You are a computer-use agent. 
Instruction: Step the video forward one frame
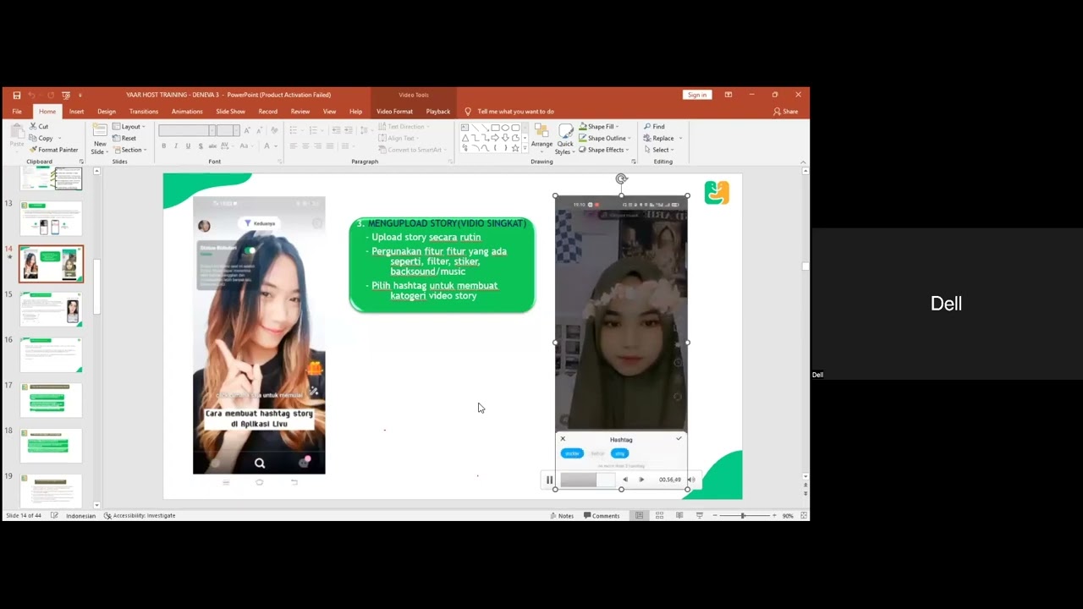click(641, 480)
